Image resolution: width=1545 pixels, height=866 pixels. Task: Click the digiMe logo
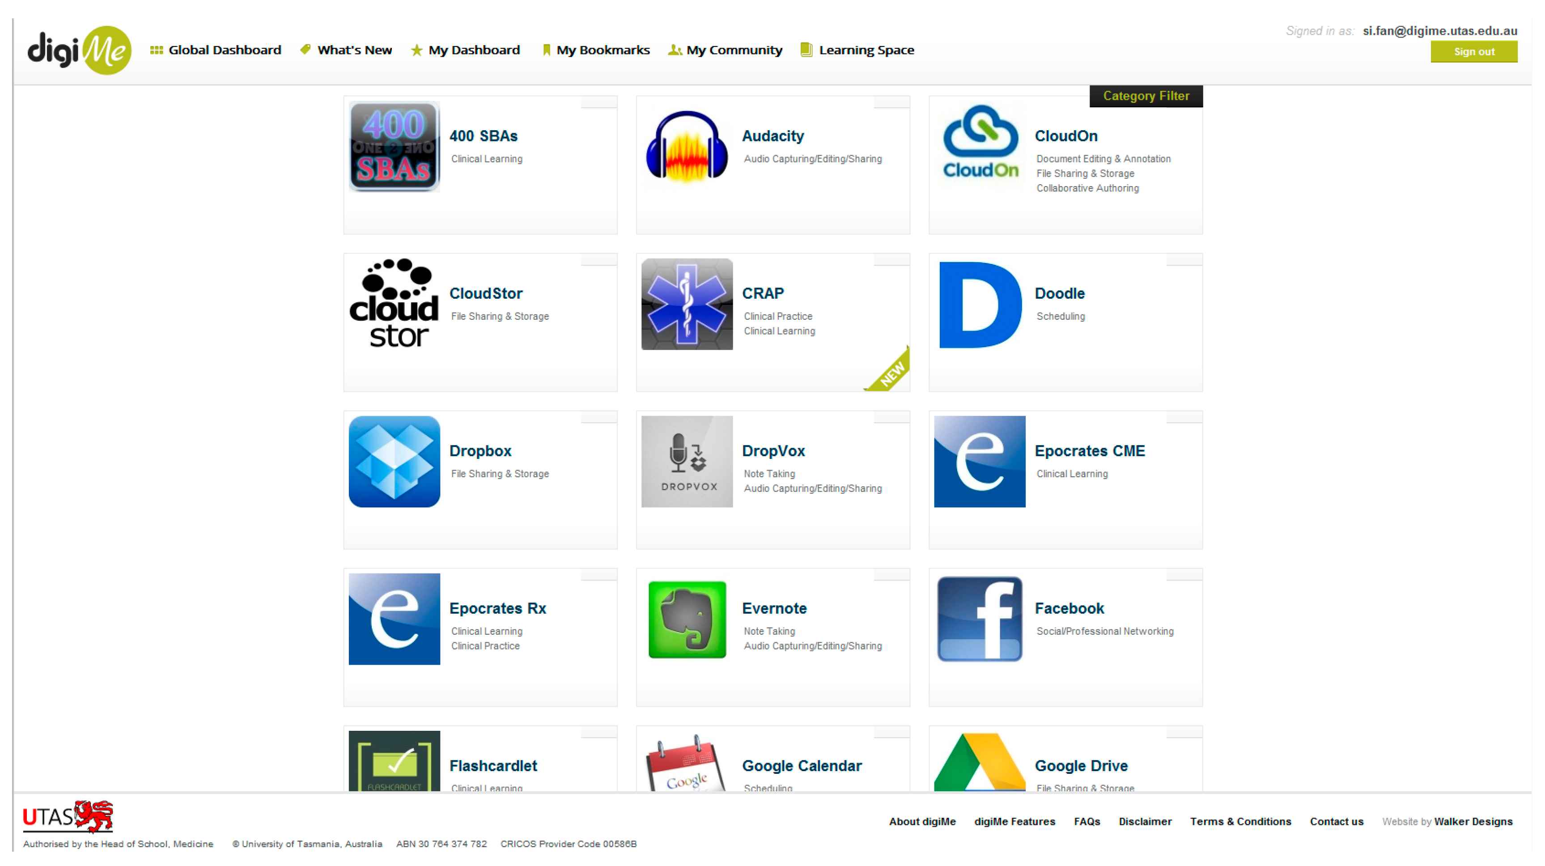click(x=79, y=51)
